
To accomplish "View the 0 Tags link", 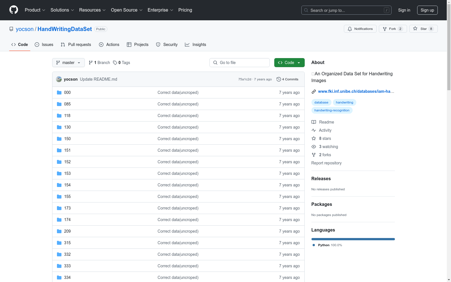I will coord(121,63).
